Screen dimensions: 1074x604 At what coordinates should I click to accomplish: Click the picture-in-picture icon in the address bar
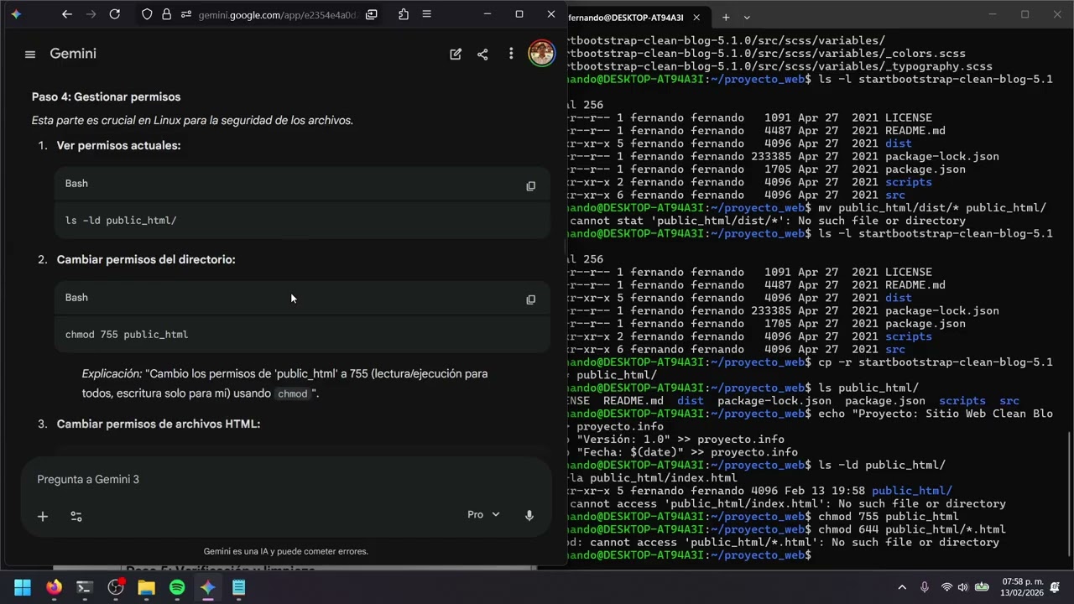pos(372,14)
